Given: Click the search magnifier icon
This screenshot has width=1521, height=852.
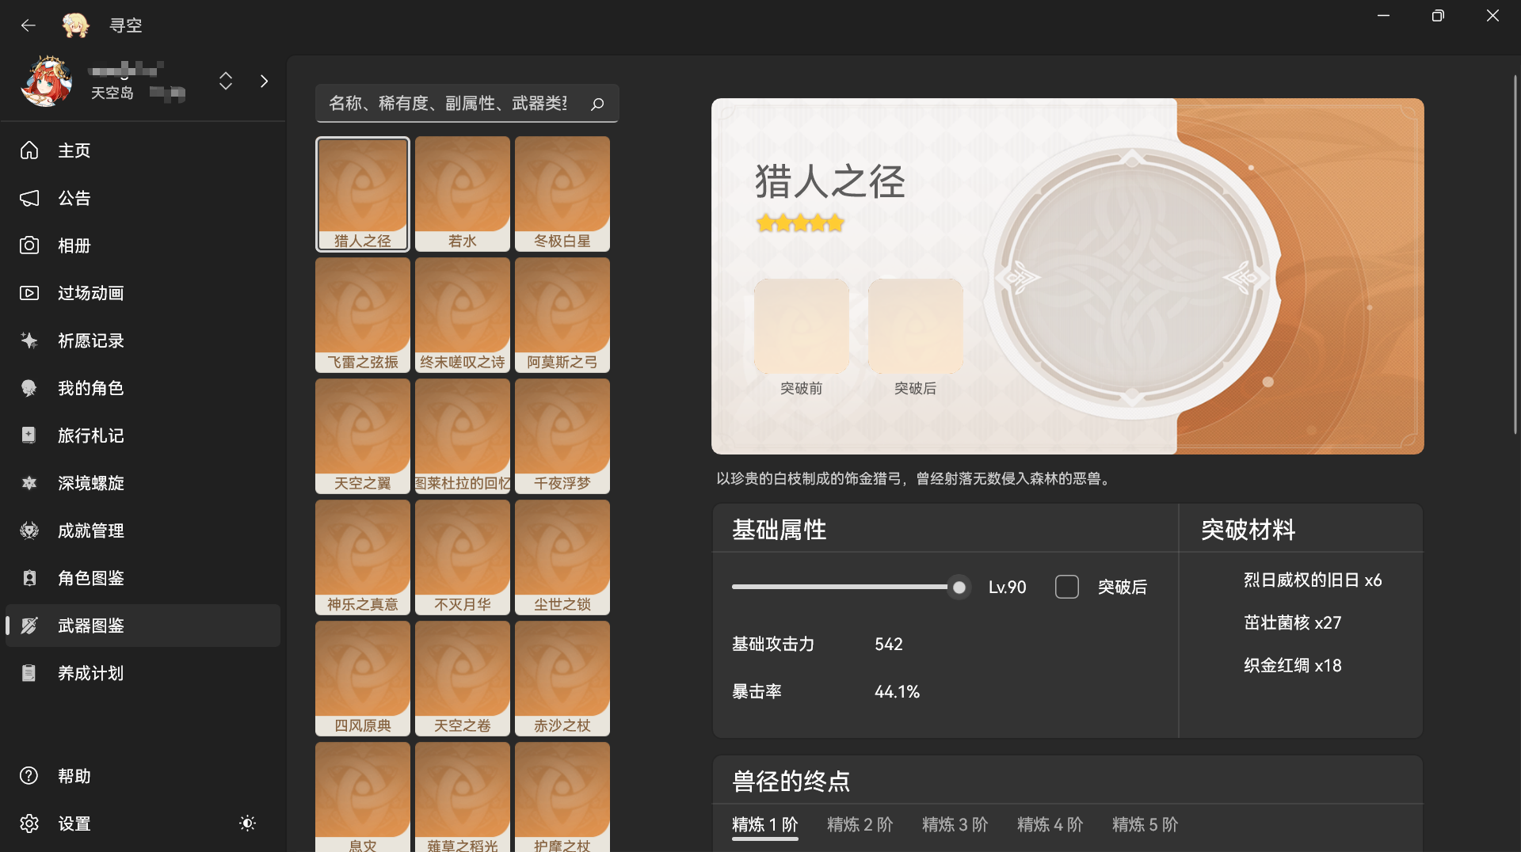Looking at the screenshot, I should (x=597, y=104).
